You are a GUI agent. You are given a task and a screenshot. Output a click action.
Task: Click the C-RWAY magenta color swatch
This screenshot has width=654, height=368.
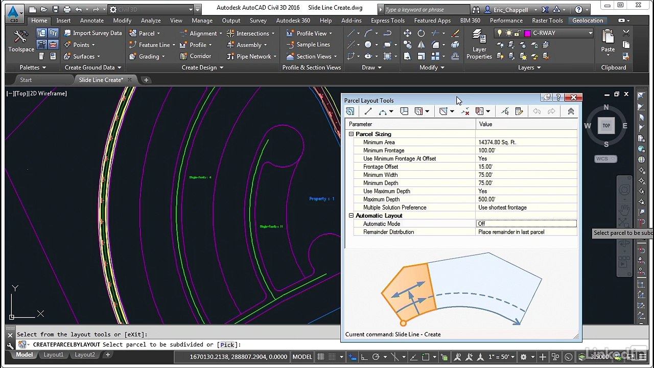527,33
